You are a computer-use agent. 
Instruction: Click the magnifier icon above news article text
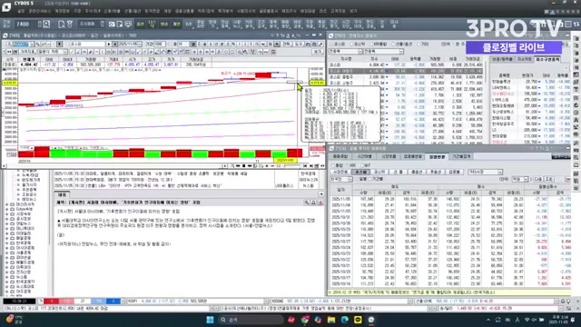307,203
